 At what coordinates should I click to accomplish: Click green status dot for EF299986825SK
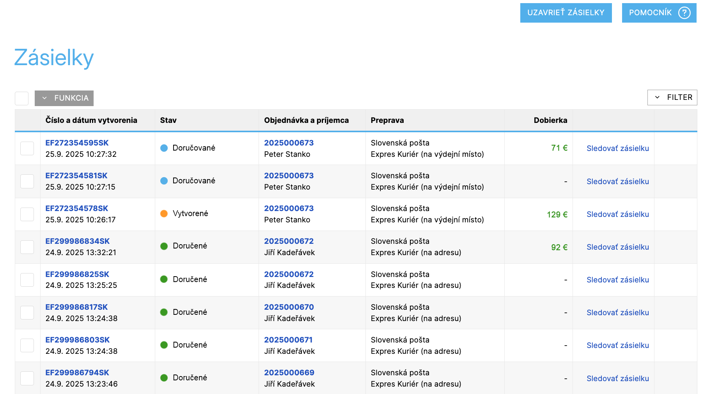click(x=164, y=279)
